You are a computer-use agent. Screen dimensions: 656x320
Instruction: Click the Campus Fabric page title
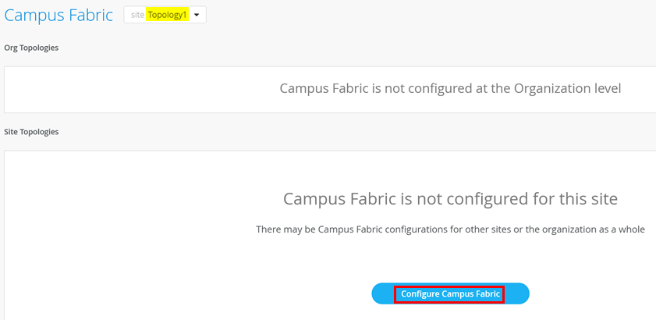(x=59, y=15)
